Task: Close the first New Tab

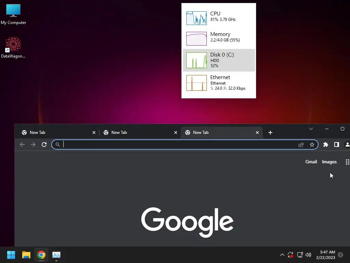Action: 94,133
